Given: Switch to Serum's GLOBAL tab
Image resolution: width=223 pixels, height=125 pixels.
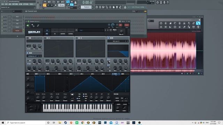Looking at the screenshot, I should click(71, 32).
